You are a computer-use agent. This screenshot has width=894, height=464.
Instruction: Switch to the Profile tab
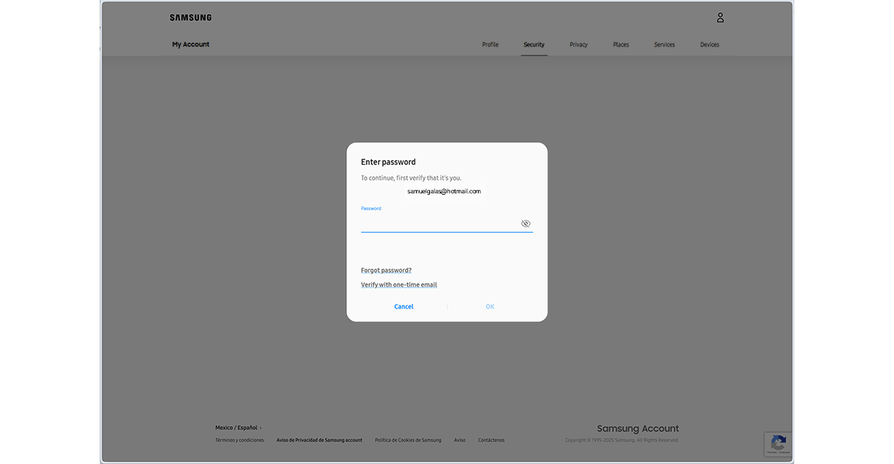point(490,44)
